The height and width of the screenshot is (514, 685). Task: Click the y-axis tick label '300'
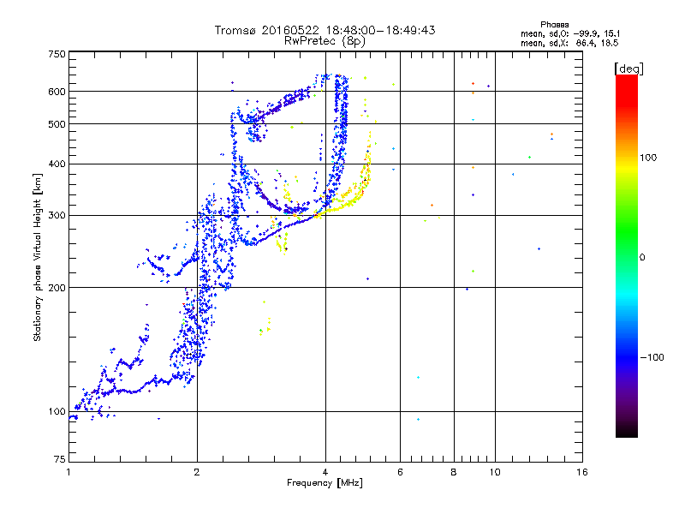tap(57, 215)
